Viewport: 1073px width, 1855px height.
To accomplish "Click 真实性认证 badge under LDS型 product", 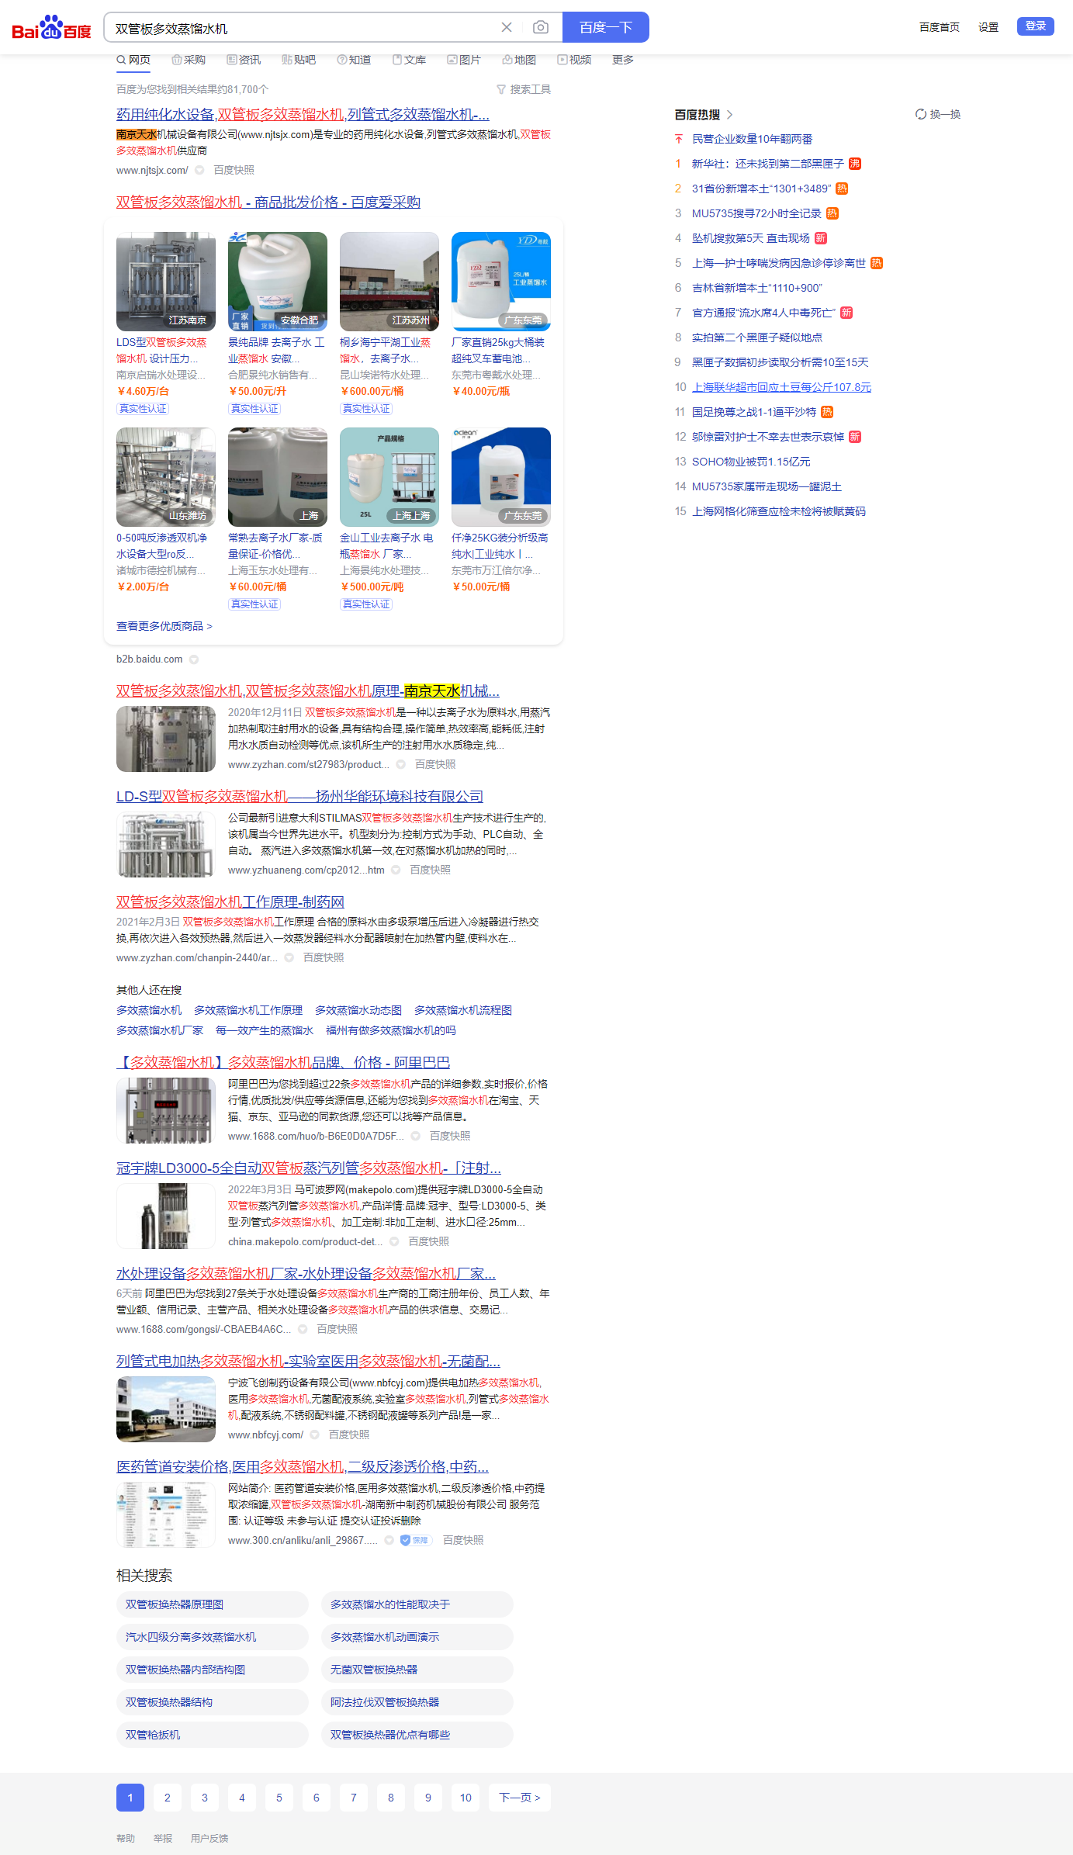I will pos(143,409).
